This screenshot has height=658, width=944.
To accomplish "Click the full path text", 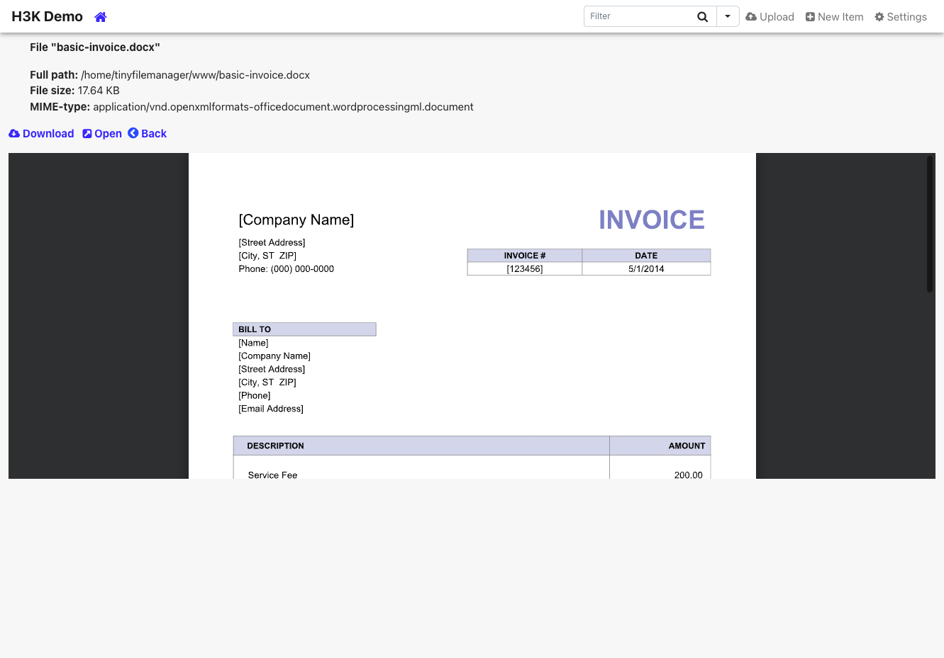I will tap(196, 75).
